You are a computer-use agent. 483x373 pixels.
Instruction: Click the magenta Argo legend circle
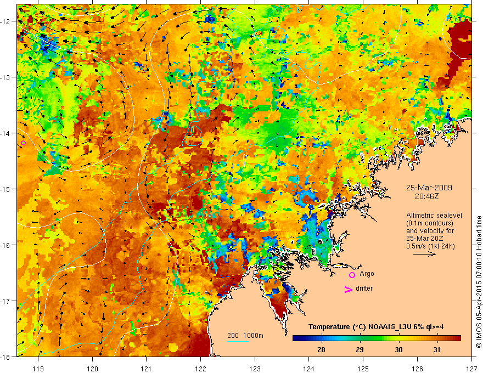pos(352,275)
